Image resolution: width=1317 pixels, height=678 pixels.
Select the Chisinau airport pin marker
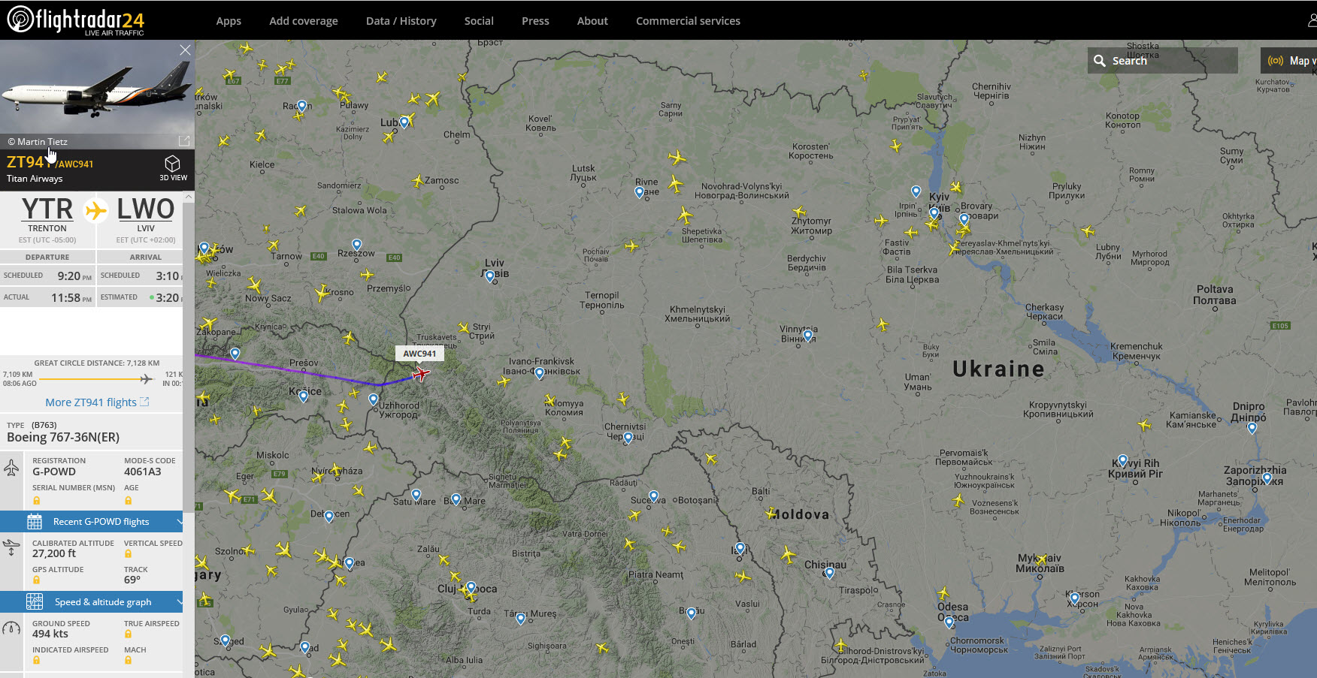coord(829,573)
